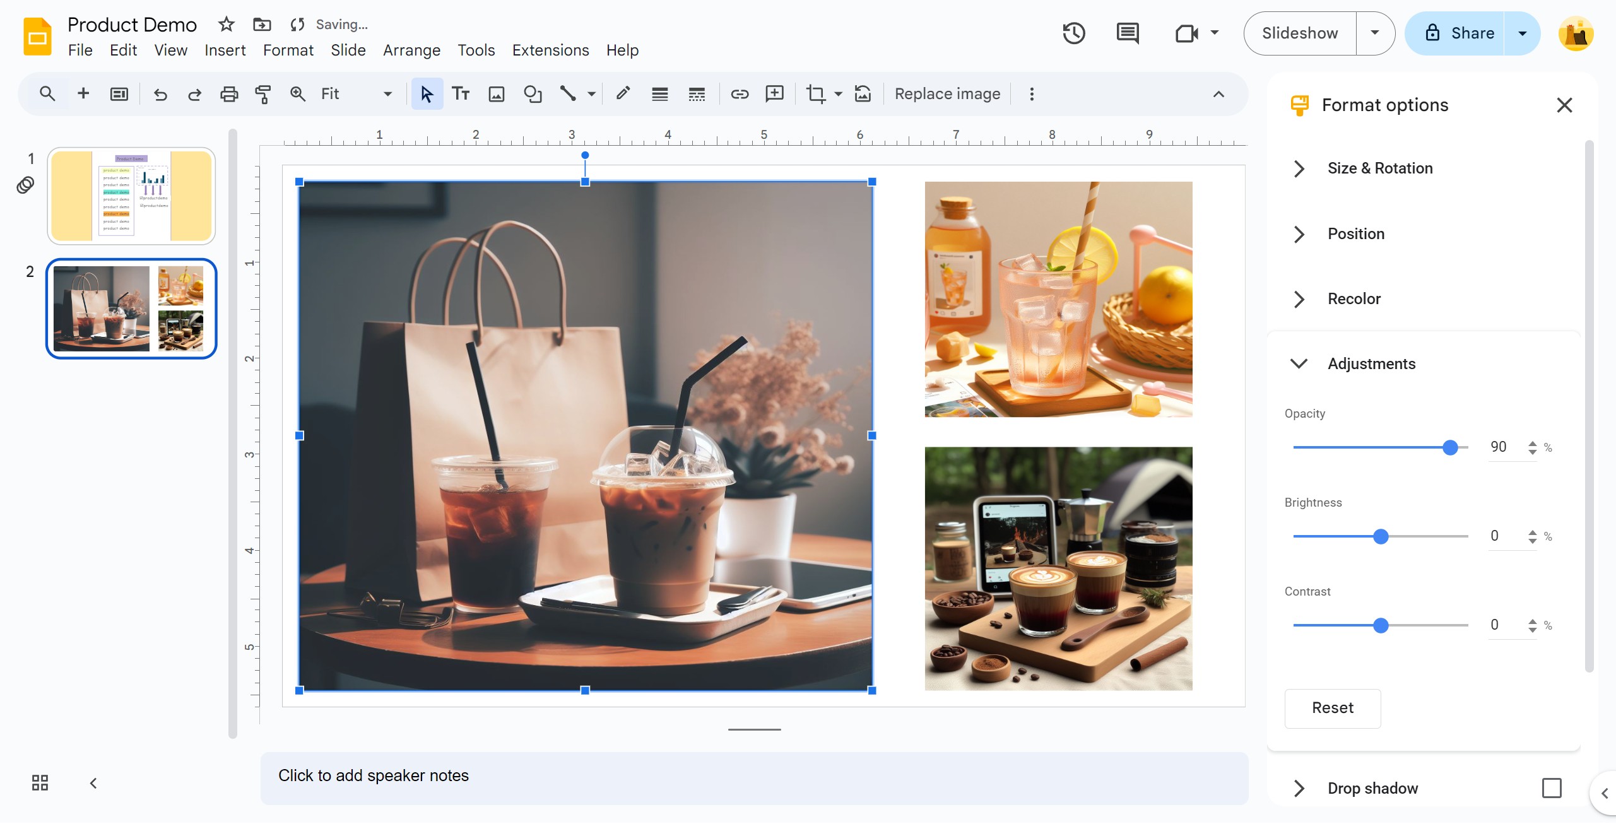Start the Slideshow
Image resolution: width=1616 pixels, height=824 pixels.
click(1300, 33)
